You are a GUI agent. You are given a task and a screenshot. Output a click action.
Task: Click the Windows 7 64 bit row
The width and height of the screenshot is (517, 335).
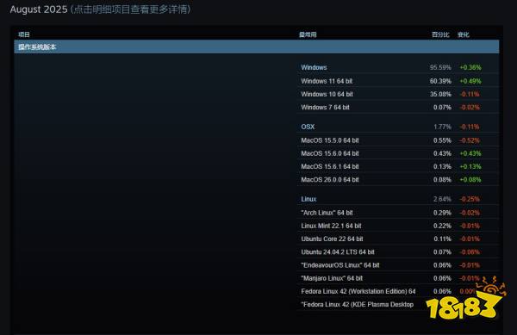click(398, 108)
